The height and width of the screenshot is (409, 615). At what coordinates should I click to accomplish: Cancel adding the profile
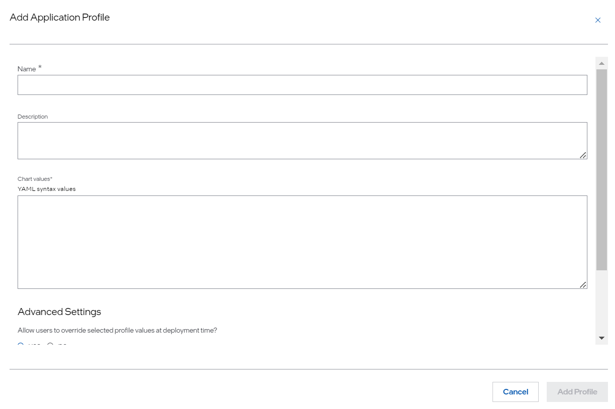(x=515, y=392)
